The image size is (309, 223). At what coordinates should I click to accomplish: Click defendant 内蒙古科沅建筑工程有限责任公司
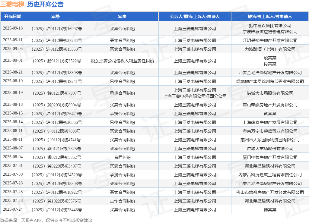pos(270,175)
